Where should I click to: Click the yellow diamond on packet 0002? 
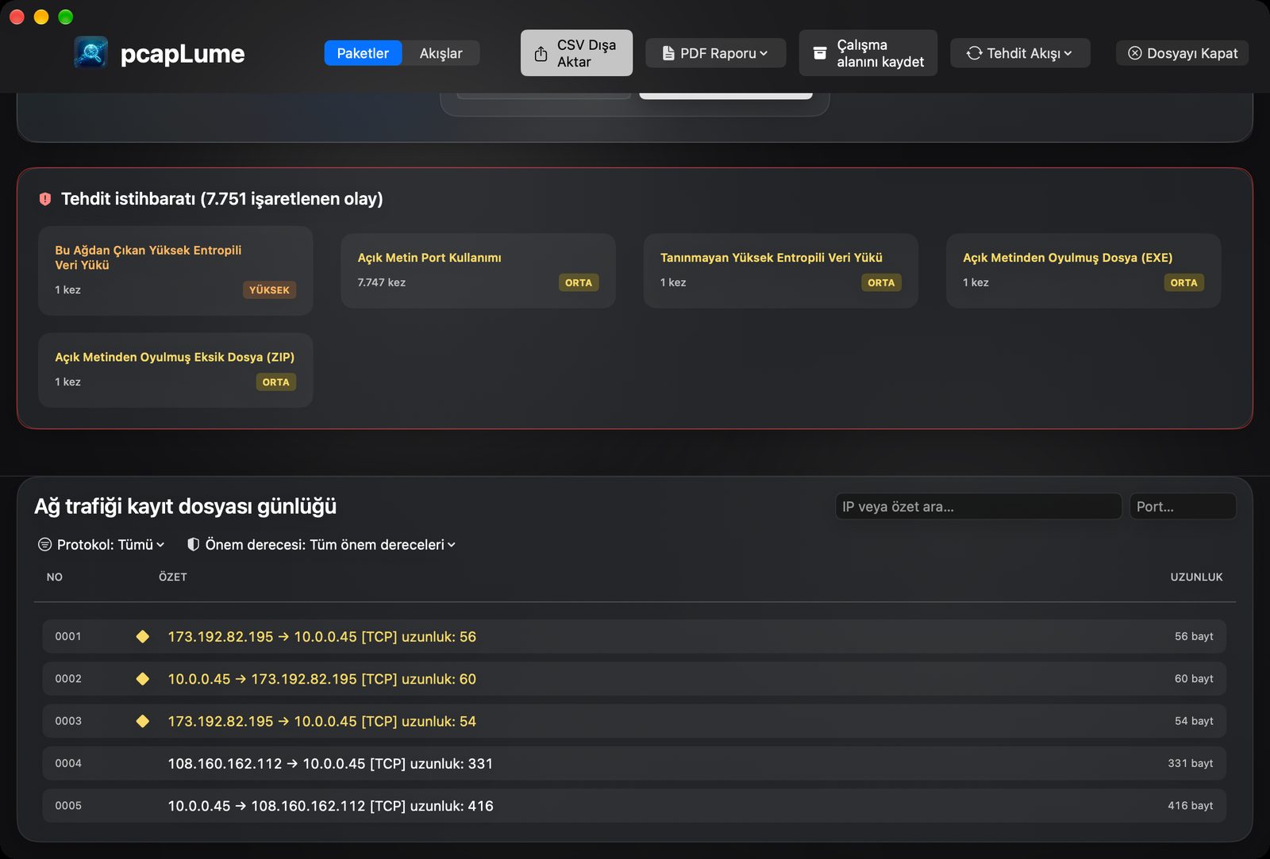(143, 679)
